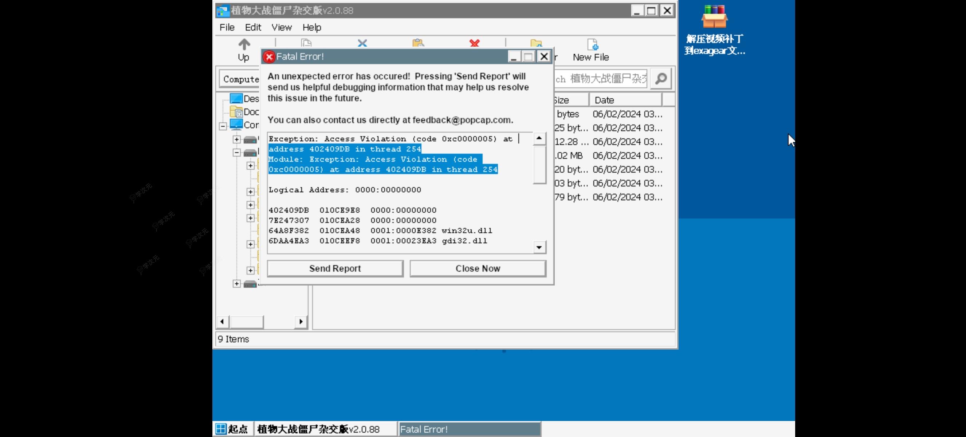Click the Date column header
The width and height of the screenshot is (966, 437).
tap(625, 100)
